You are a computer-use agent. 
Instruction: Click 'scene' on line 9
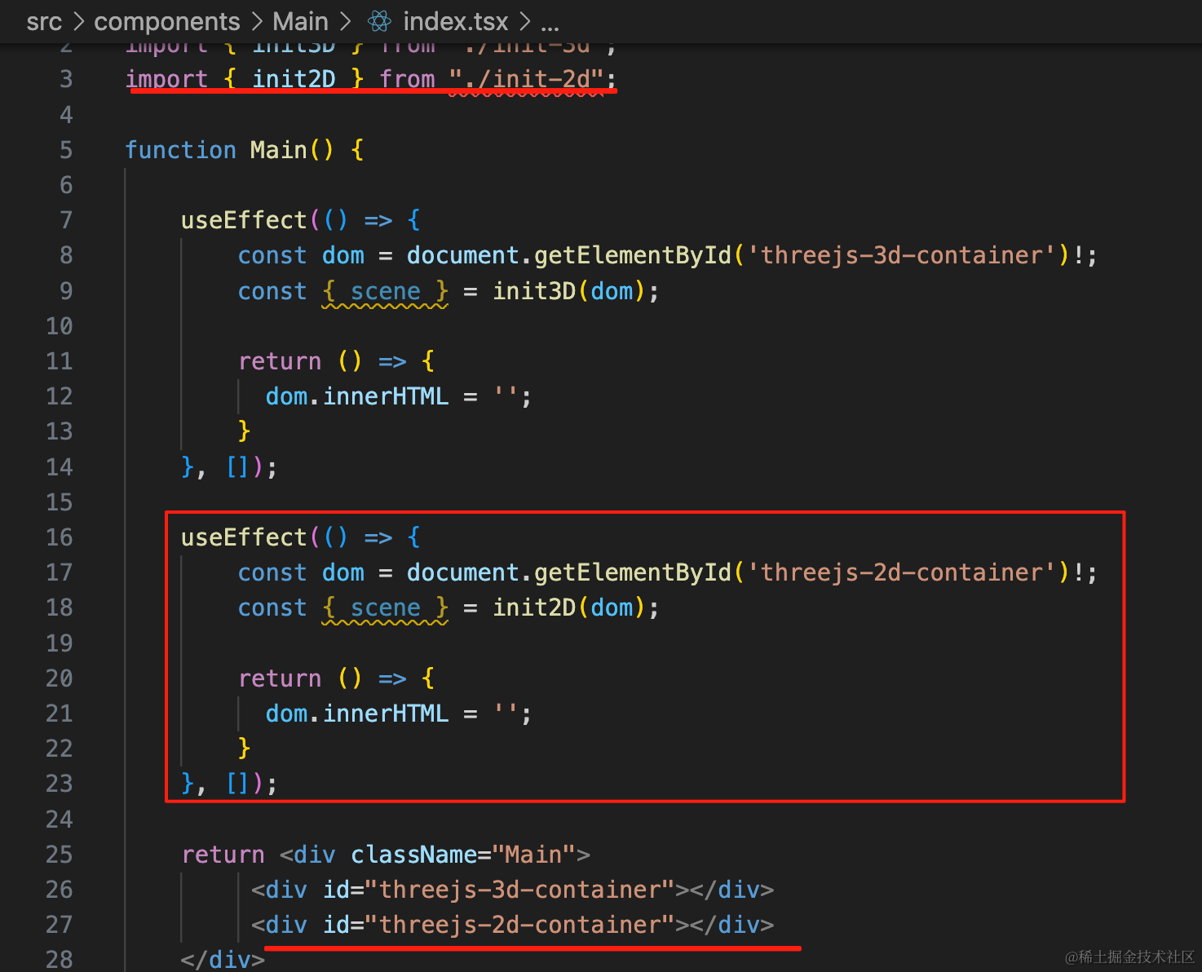(x=386, y=291)
